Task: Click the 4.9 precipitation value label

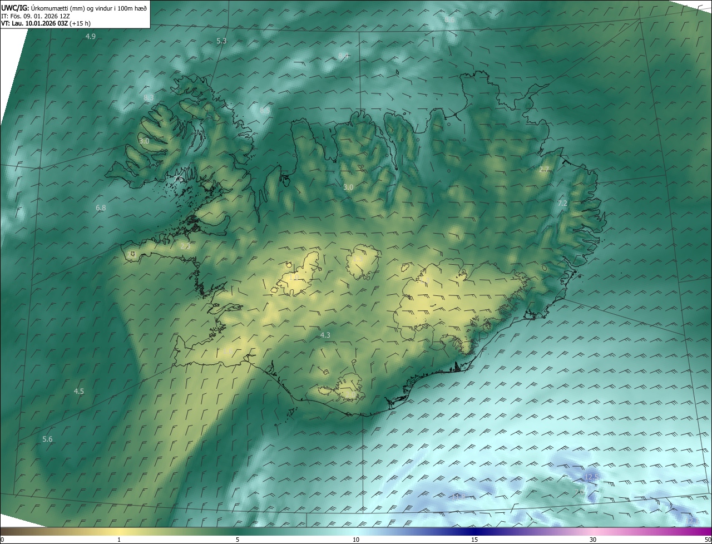Action: [90, 36]
